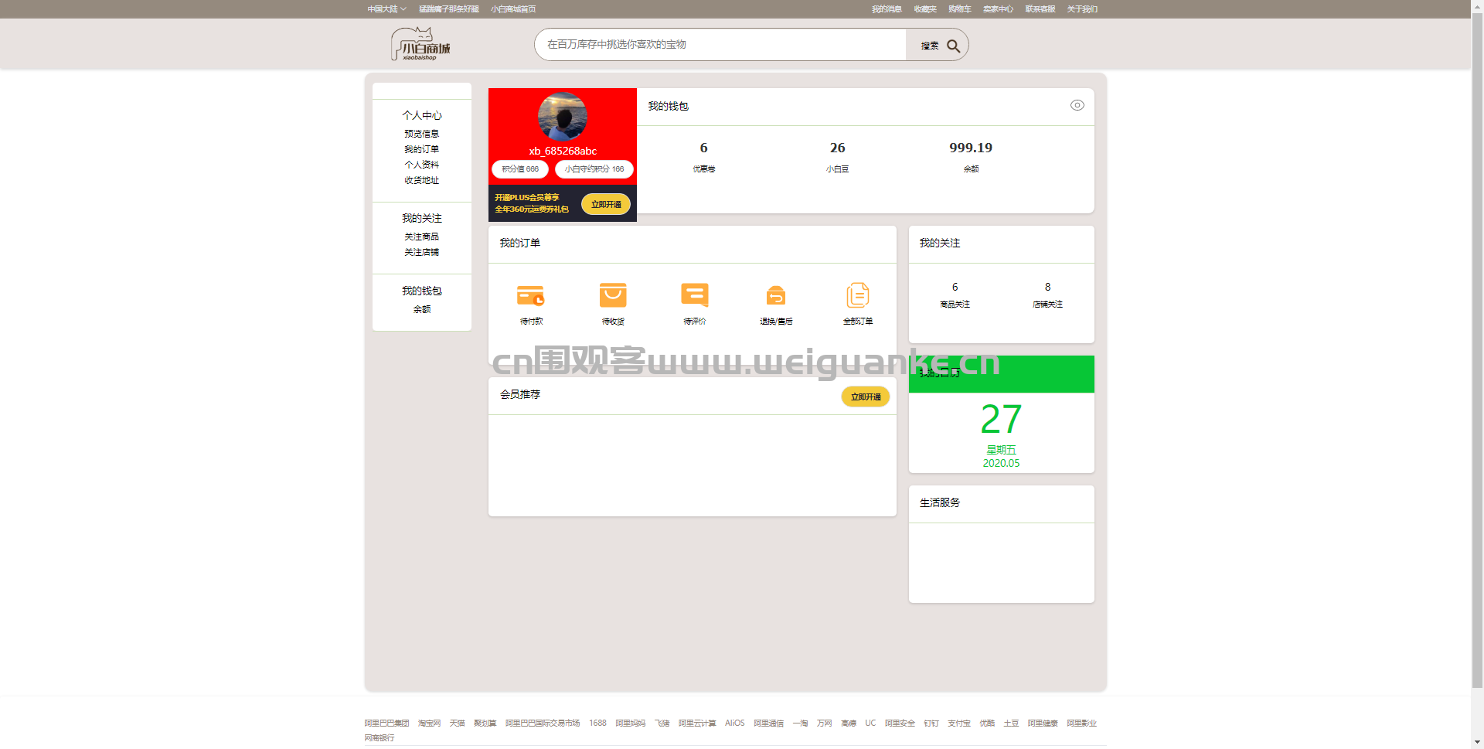Click the 我的钱包 sidebar heading
Image resolution: width=1484 pixels, height=749 pixels.
[422, 291]
